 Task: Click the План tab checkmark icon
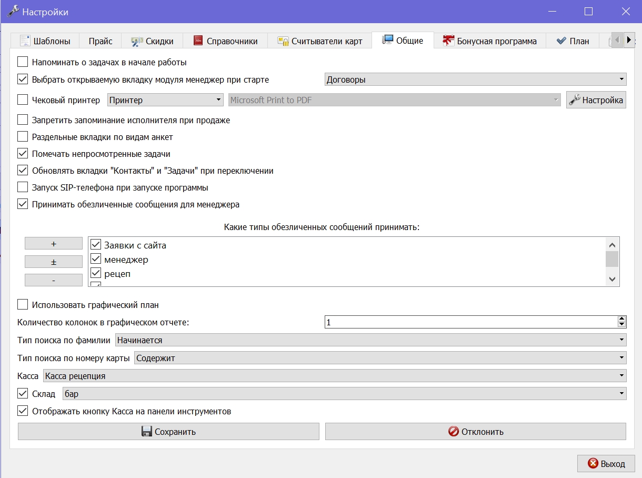[x=561, y=41]
